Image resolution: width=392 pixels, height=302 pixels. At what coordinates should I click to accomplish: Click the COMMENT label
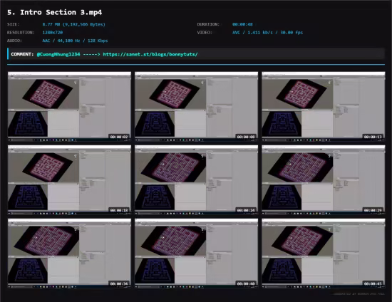tap(22, 54)
